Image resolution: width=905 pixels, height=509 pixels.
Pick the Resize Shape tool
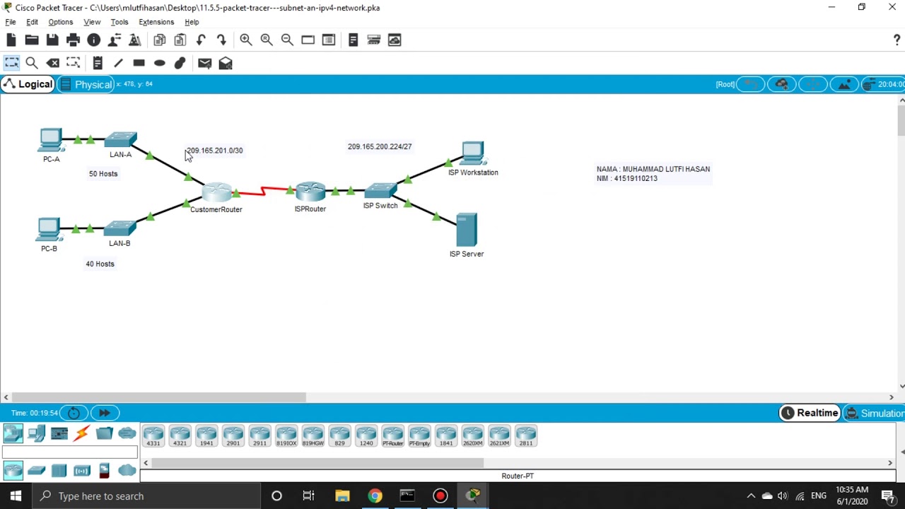(73, 63)
